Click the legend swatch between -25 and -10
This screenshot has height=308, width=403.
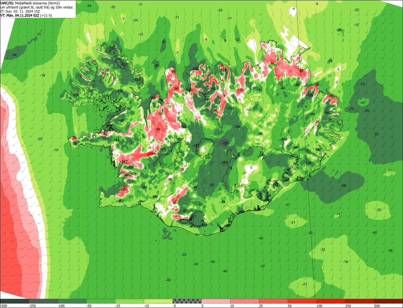tap(129, 301)
